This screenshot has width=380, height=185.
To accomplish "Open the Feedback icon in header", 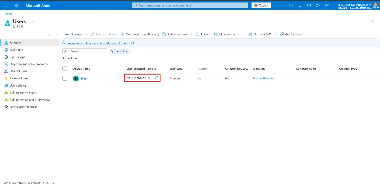I will 327,5.
